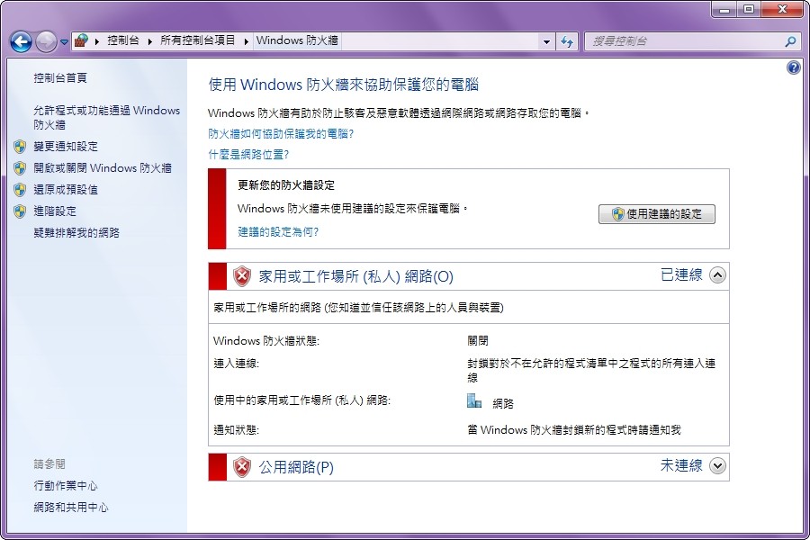Click 連入連線: label
The image size is (810, 540).
click(236, 364)
